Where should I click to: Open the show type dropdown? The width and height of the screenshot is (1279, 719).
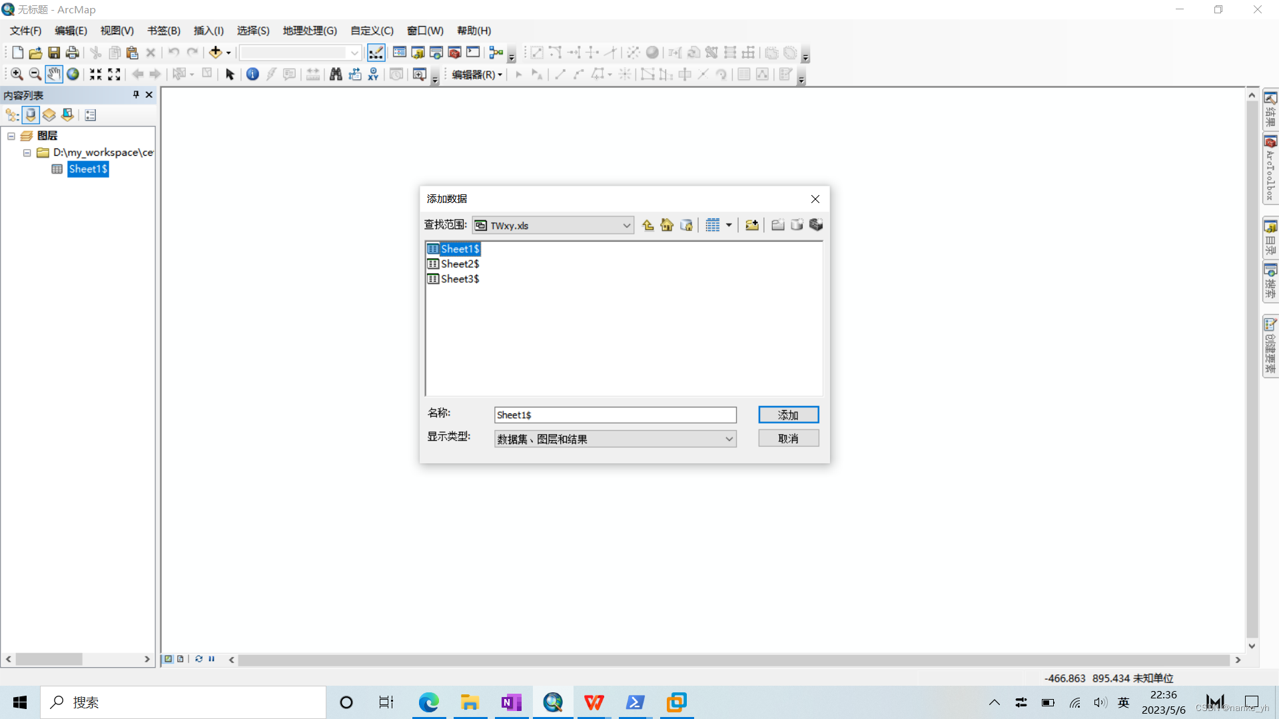(729, 439)
